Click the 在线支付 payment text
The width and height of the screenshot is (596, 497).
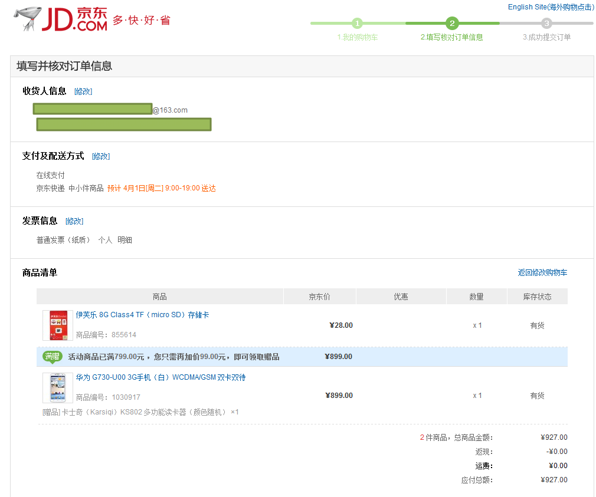51,176
